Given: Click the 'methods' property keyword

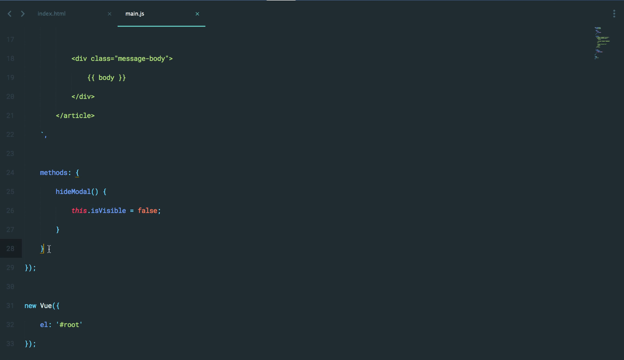Looking at the screenshot, I should (x=54, y=173).
